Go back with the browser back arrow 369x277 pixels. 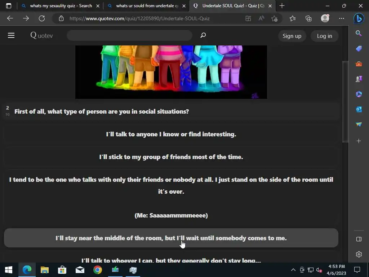(x=10, y=18)
